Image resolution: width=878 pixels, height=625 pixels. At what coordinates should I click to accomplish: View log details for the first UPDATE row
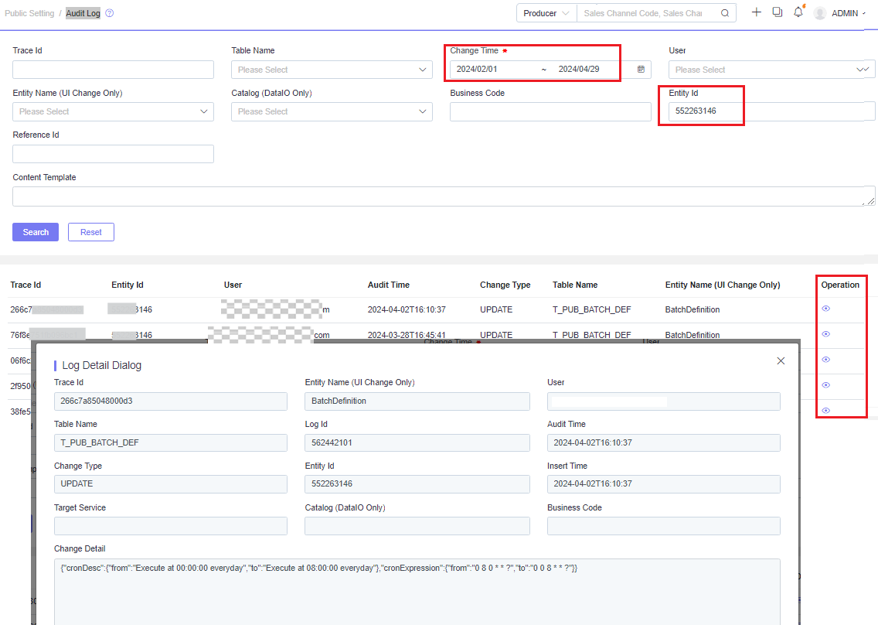(x=825, y=309)
